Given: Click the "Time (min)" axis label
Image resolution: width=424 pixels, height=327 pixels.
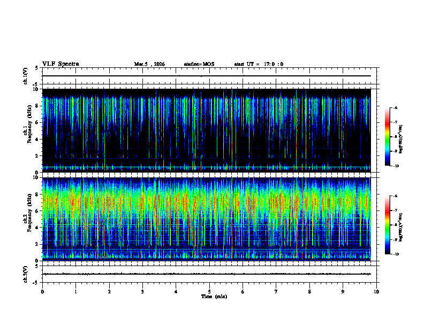Looking at the screenshot, I should tap(214, 297).
